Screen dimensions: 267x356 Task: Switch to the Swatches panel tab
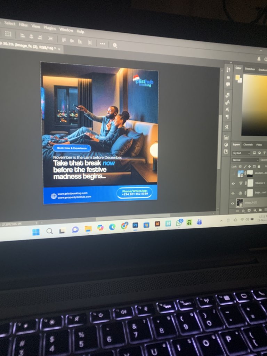click(x=250, y=69)
